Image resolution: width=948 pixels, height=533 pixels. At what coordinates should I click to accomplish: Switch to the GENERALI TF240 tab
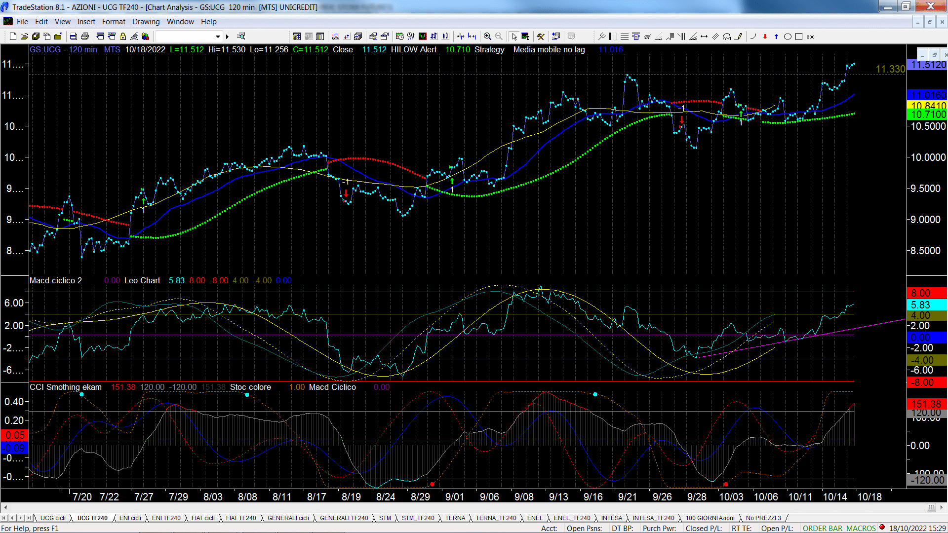point(344,518)
